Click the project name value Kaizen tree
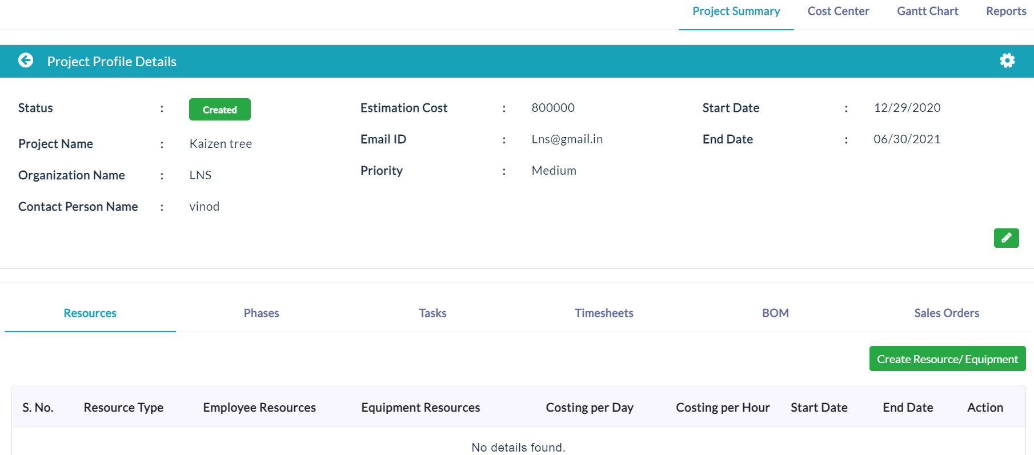 (221, 144)
